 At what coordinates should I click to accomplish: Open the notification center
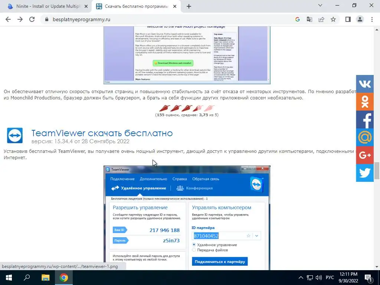pyautogui.click(x=368, y=278)
